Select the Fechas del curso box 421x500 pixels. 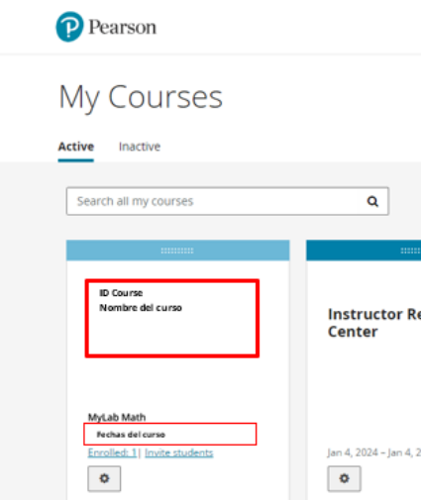[x=170, y=434]
